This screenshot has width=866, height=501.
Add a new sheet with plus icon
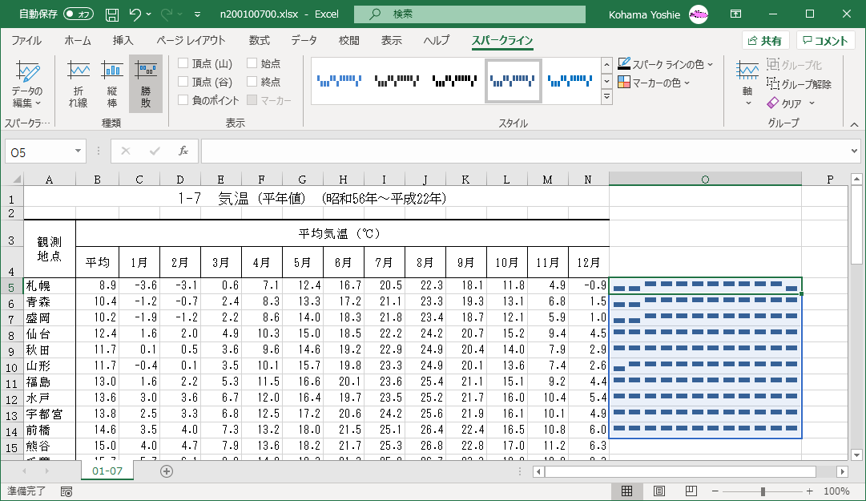[167, 471]
